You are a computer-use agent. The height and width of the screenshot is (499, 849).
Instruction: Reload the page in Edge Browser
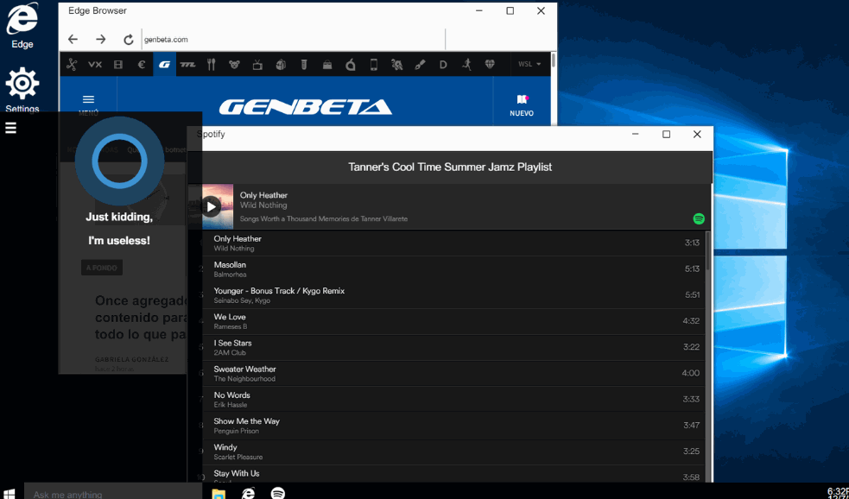pos(129,40)
